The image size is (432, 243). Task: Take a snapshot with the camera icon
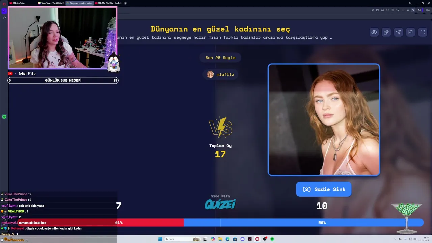coord(382,10)
